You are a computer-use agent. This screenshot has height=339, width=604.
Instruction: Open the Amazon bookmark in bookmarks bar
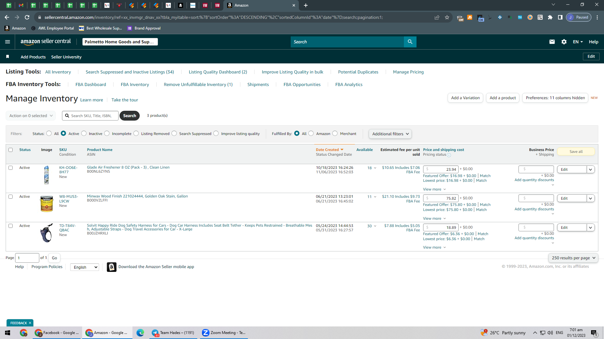pyautogui.click(x=15, y=28)
